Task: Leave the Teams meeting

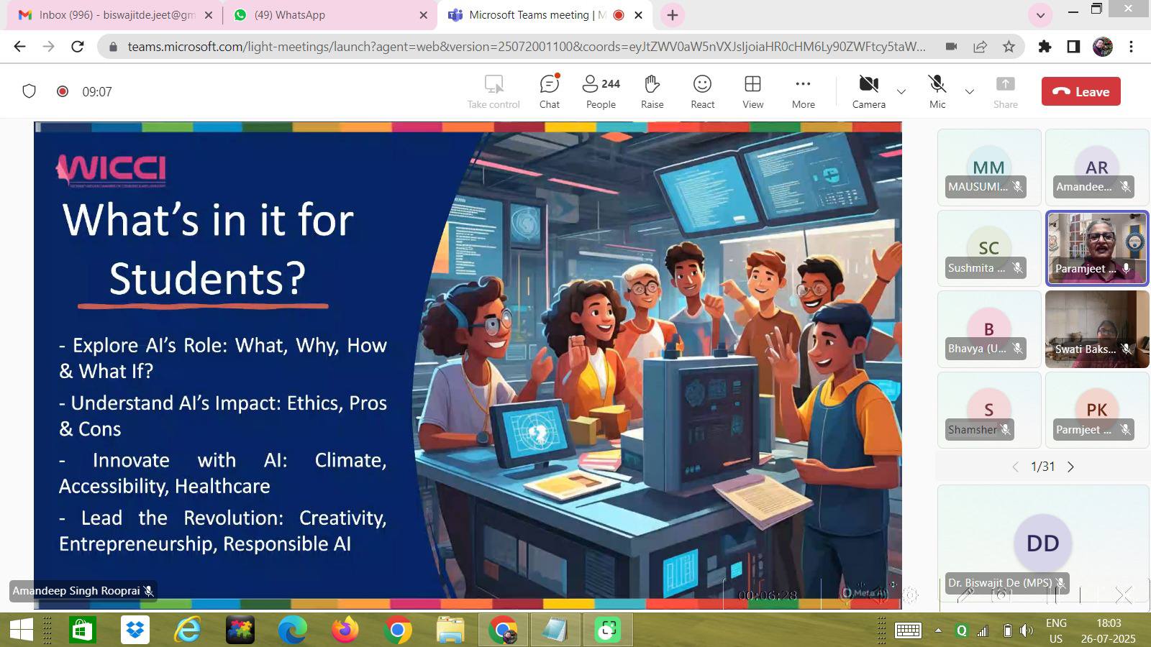Action: pos(1081,91)
